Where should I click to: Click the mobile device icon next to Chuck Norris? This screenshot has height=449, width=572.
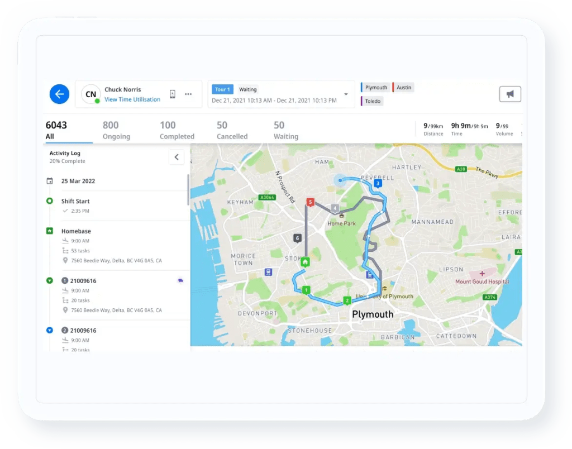pos(173,94)
